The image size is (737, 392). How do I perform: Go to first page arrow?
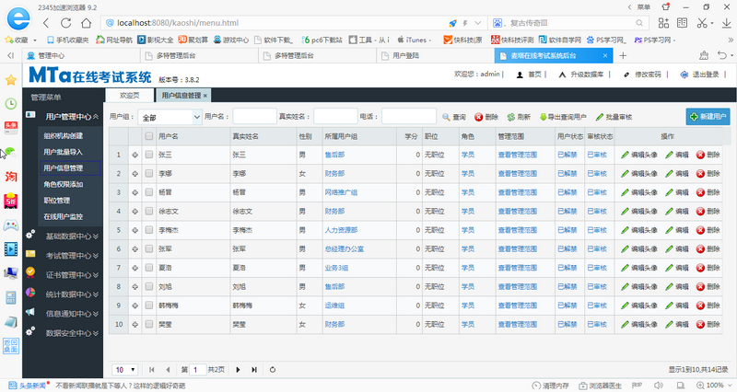click(152, 370)
